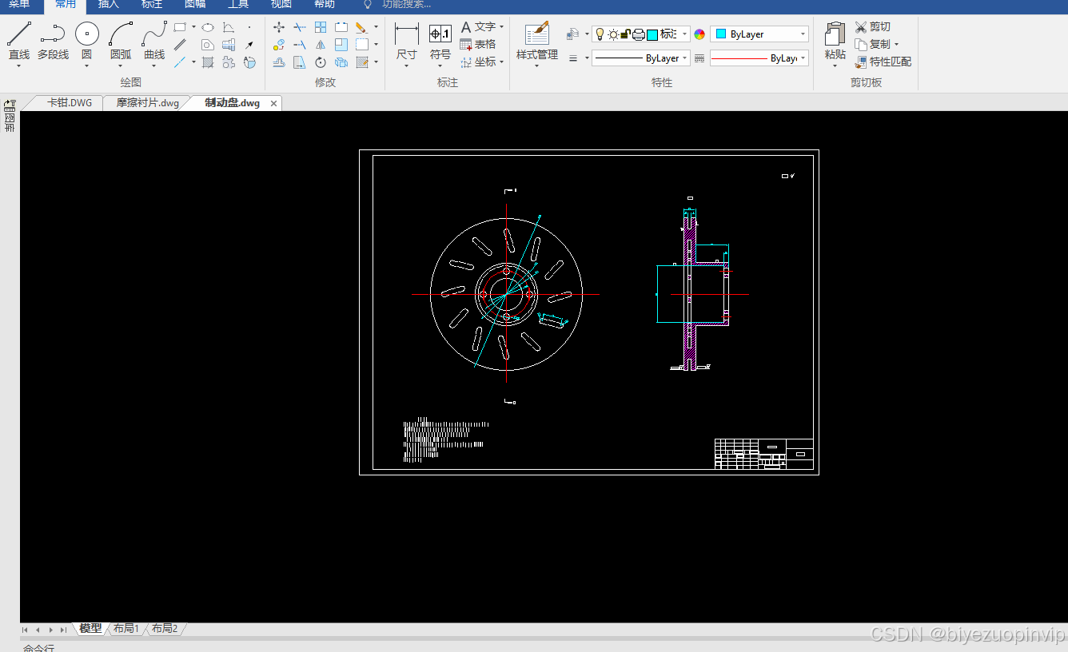Viewport: 1068px width, 652px height.
Task: Select the rectangle drawing tool
Action: click(181, 27)
